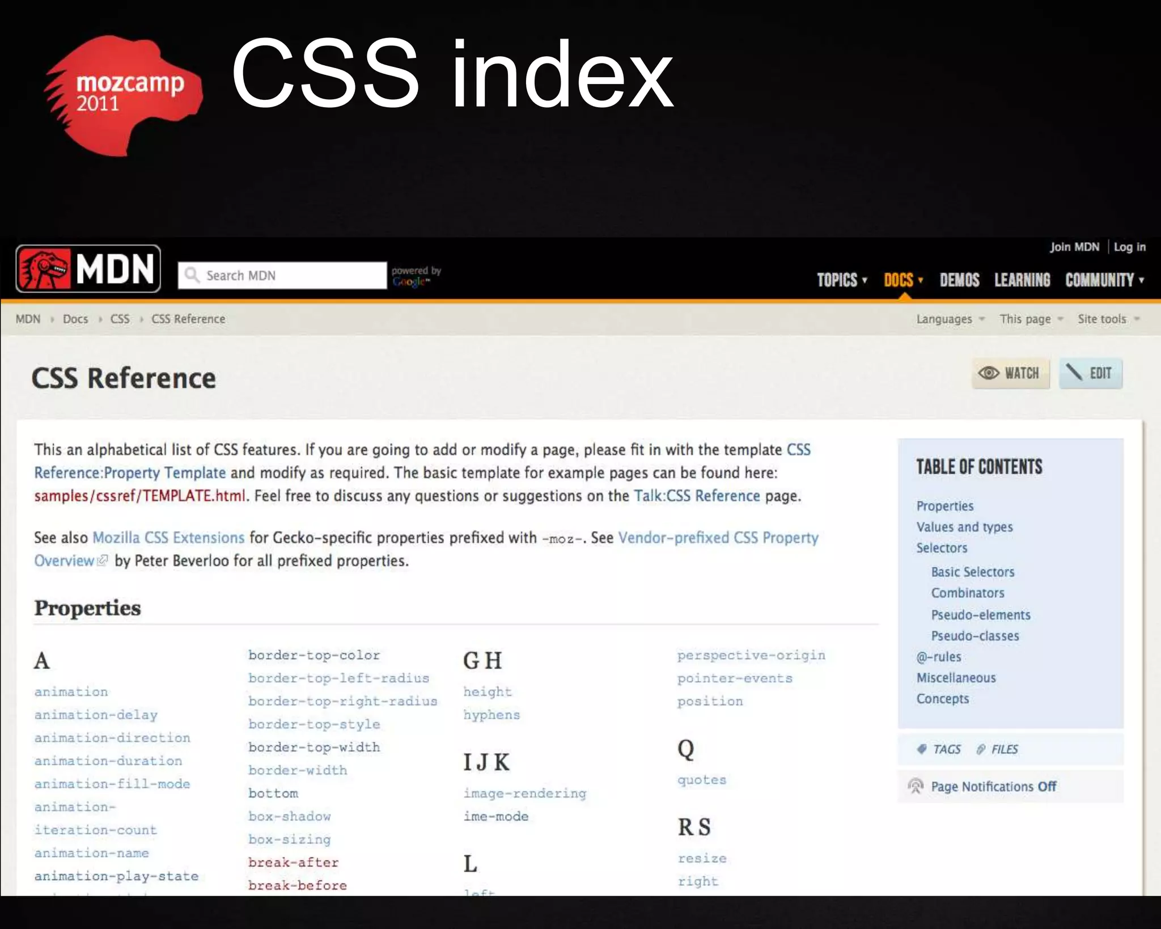Open the Topics dropdown menu
Viewport: 1161px width, 929px height.
click(842, 280)
